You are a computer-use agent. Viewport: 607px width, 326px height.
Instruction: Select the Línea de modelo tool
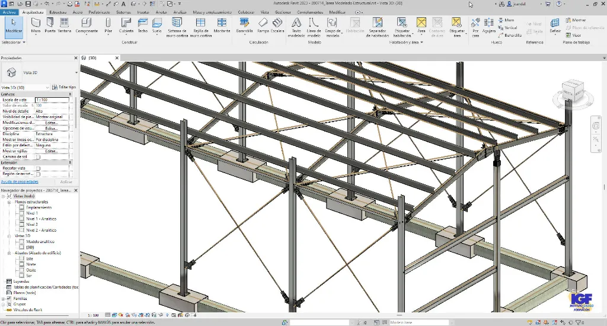pos(314,27)
